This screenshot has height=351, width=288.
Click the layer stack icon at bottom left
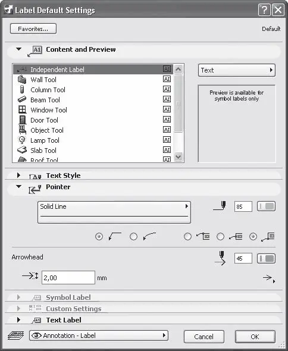(x=15, y=336)
